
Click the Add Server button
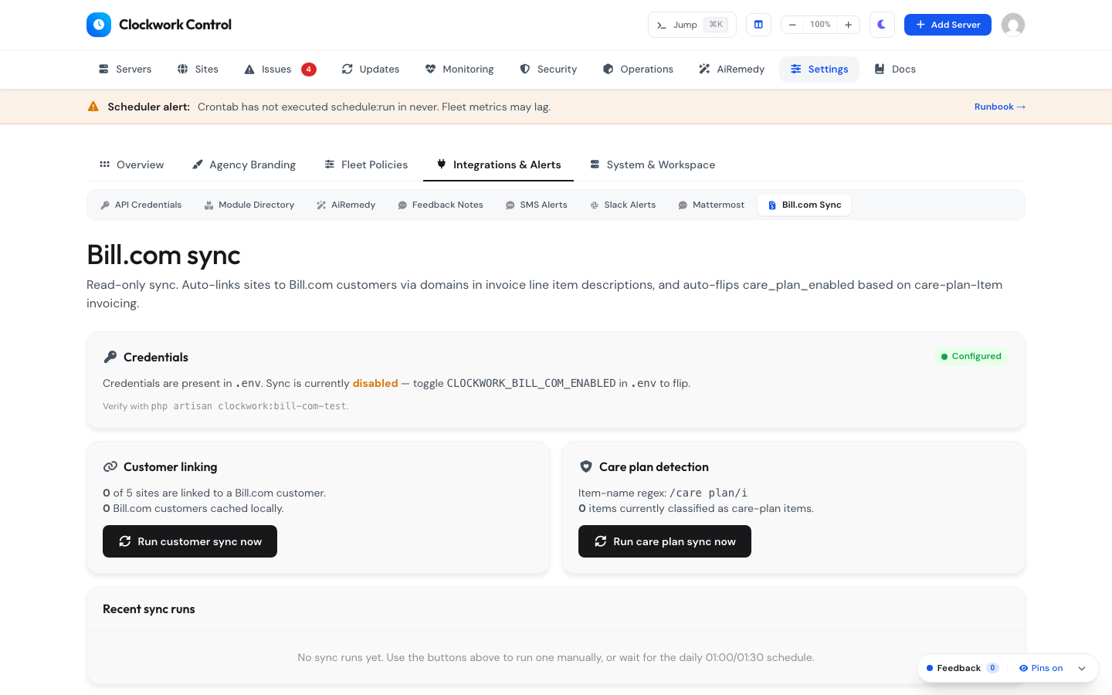tap(948, 25)
